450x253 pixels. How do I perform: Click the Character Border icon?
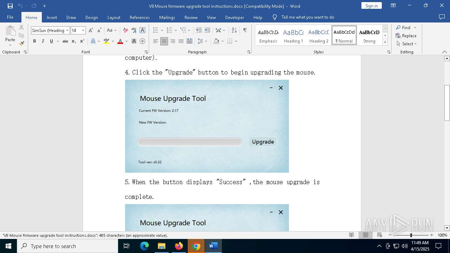142,31
